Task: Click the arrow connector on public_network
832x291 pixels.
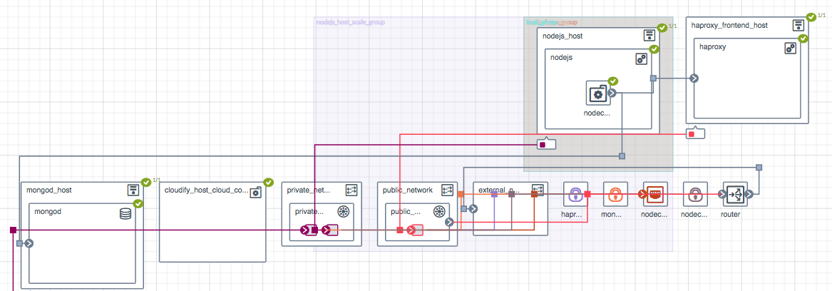Action: click(x=449, y=222)
